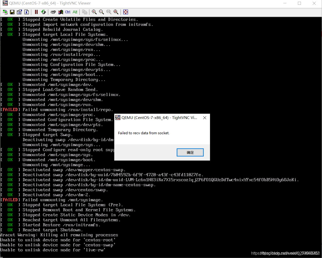Refresh the remote screen with green arrows icon
Viewport: 322px width, 258px height.
tap(43, 12)
